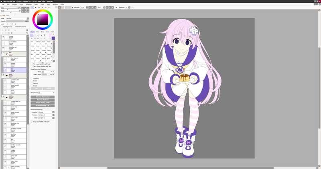
Task: Choose the Eraser brush preset
Action: (38, 47)
